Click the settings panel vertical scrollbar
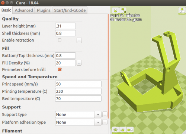186x134 pixels. click(x=108, y=66)
